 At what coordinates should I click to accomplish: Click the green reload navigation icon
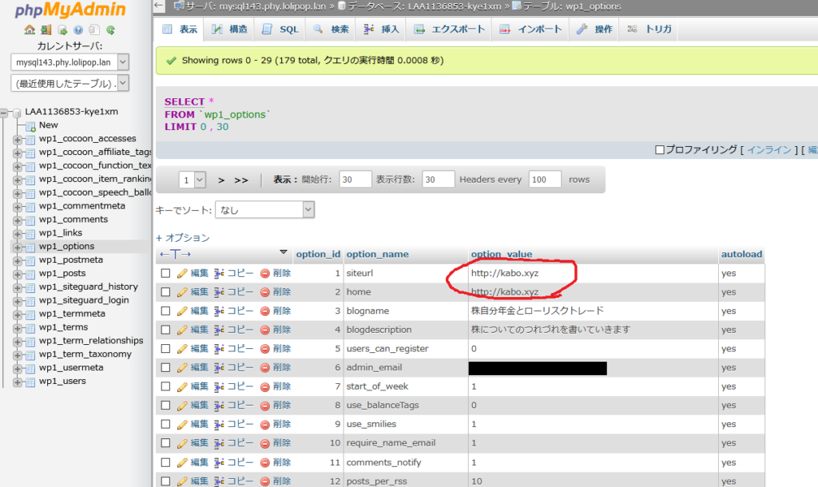(110, 30)
